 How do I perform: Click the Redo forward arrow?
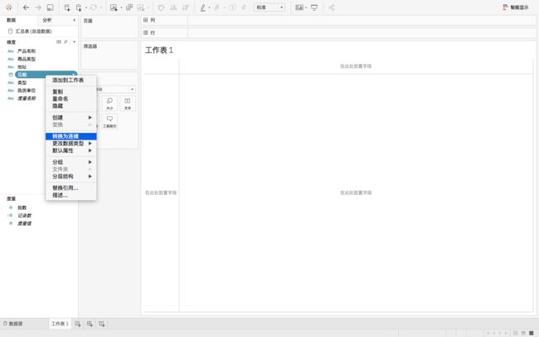[38, 7]
